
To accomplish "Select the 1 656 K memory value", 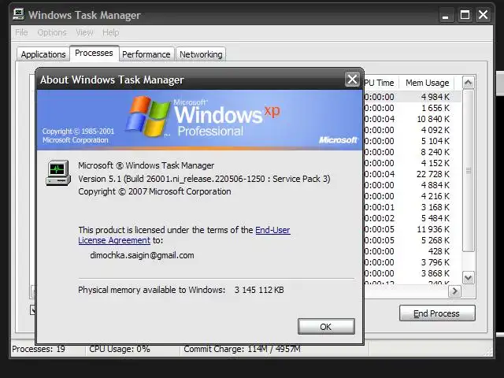I will click(435, 108).
